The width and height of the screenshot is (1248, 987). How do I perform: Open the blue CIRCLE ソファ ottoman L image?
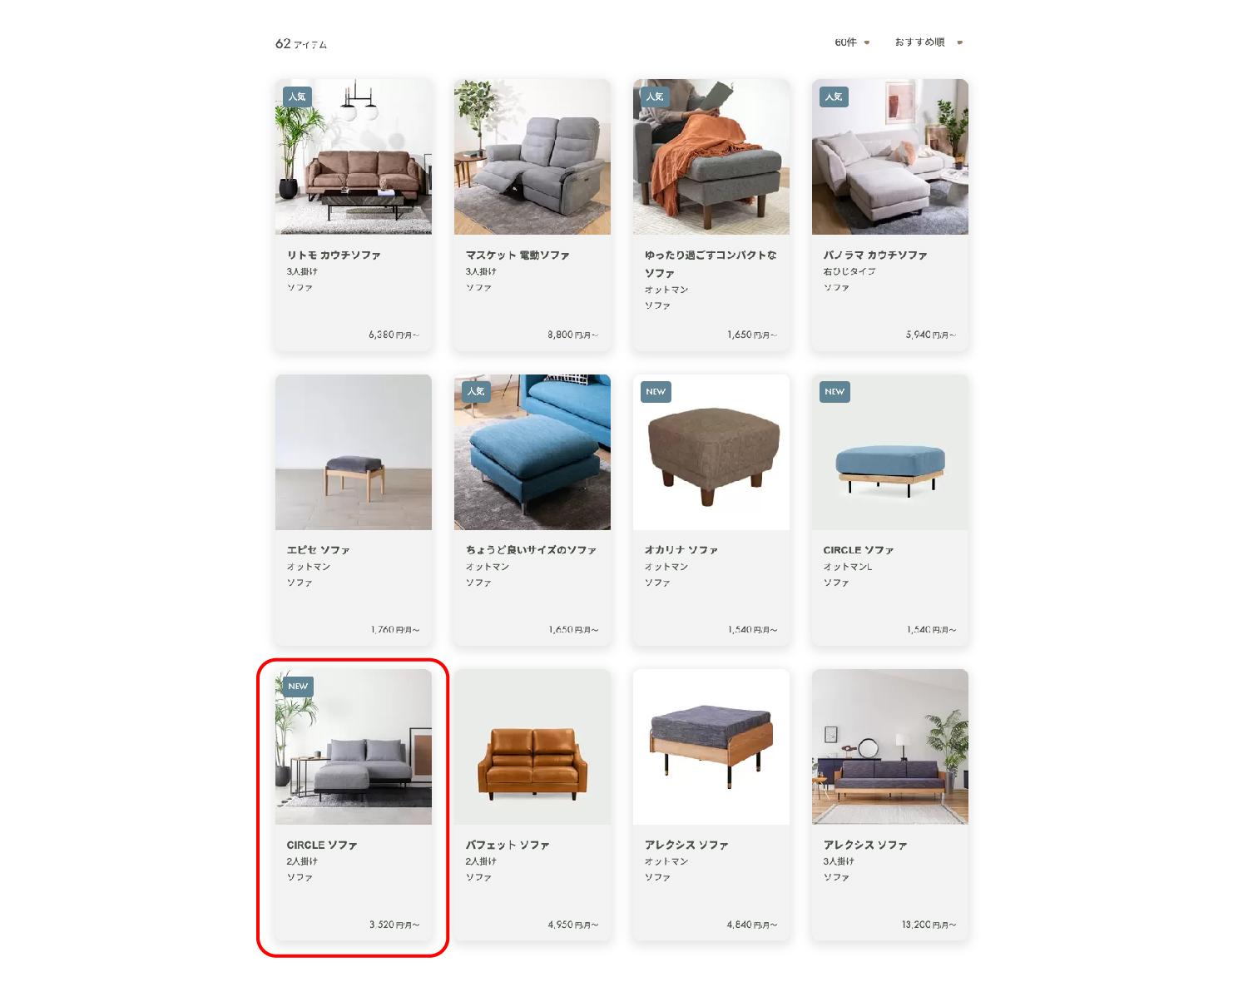(890, 452)
